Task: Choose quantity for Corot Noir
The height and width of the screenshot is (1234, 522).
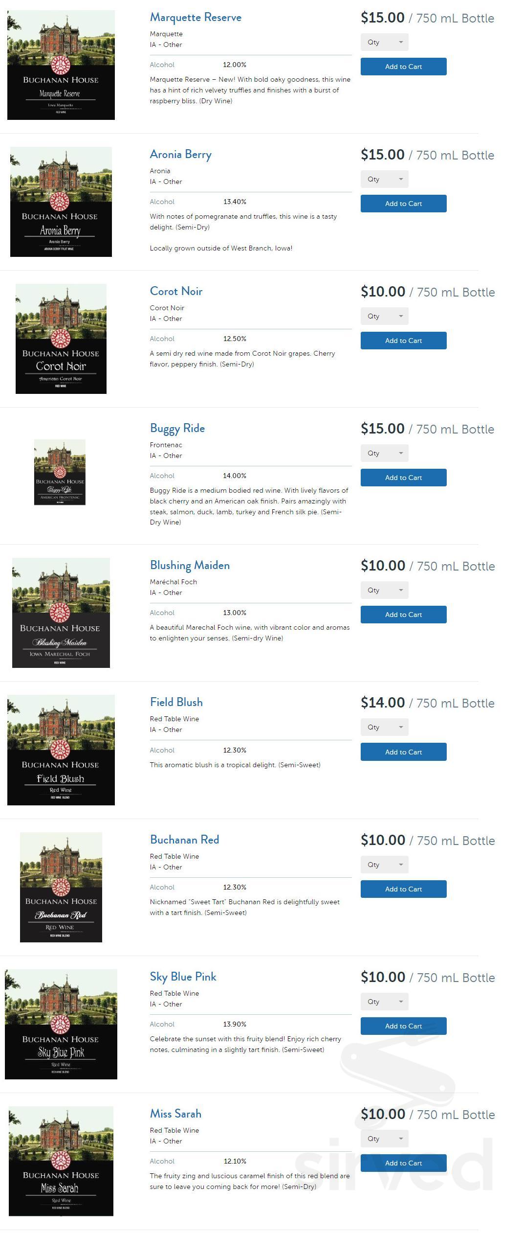Action: point(384,316)
